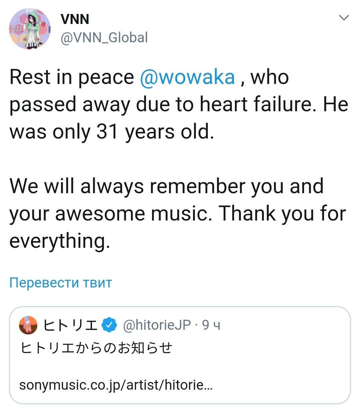
Task: Click the ヒトリエ account name
Action: (70, 325)
